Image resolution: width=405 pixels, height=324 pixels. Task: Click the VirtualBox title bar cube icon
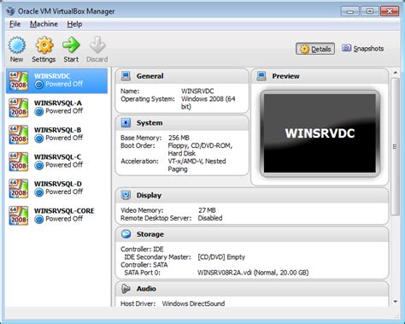coord(11,11)
